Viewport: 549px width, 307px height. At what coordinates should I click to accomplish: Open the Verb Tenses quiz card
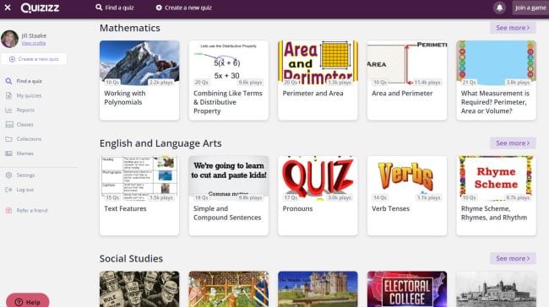(407, 196)
